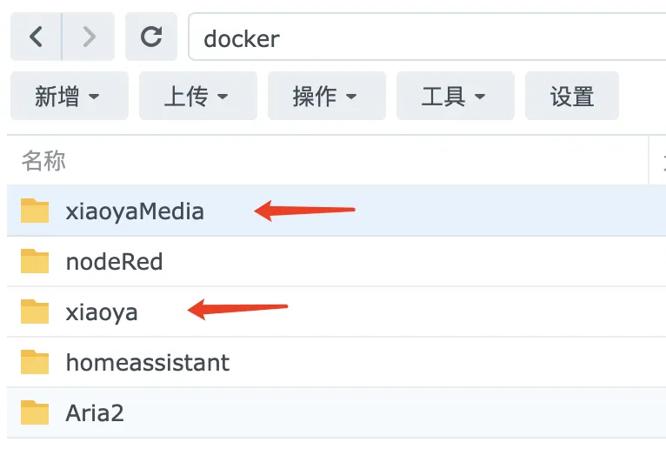666x449 pixels.
Task: Sort by the 名称 column header
Action: 44,160
